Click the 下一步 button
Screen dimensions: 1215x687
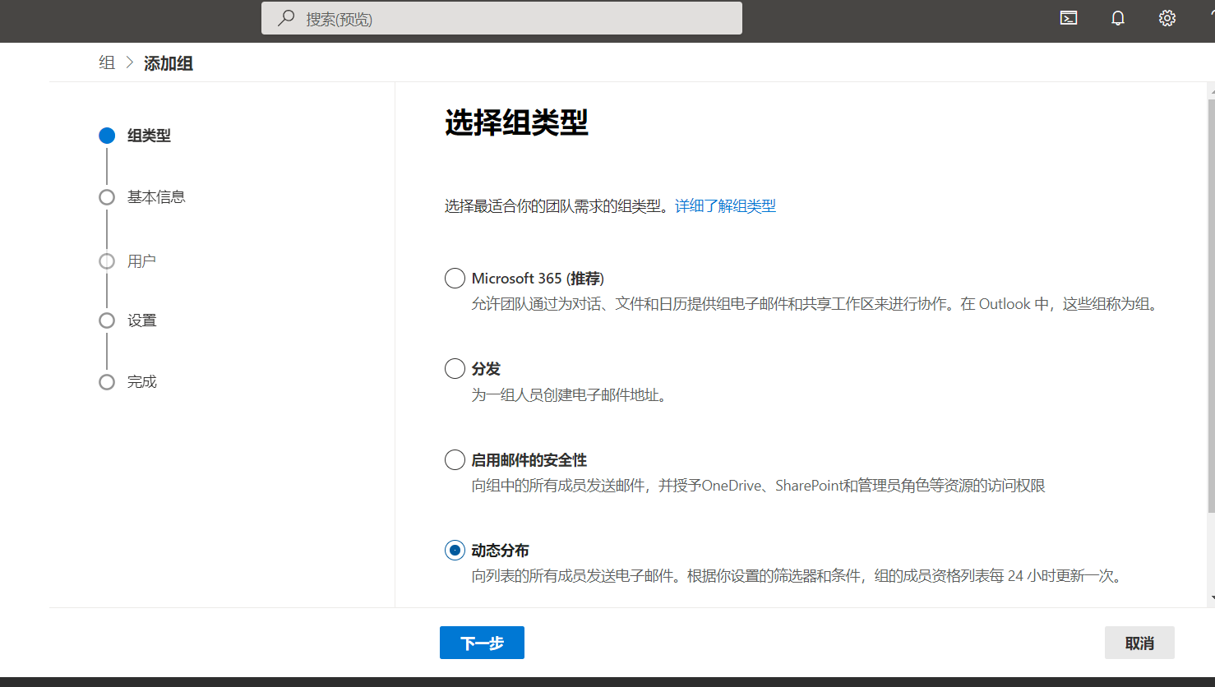coord(482,643)
